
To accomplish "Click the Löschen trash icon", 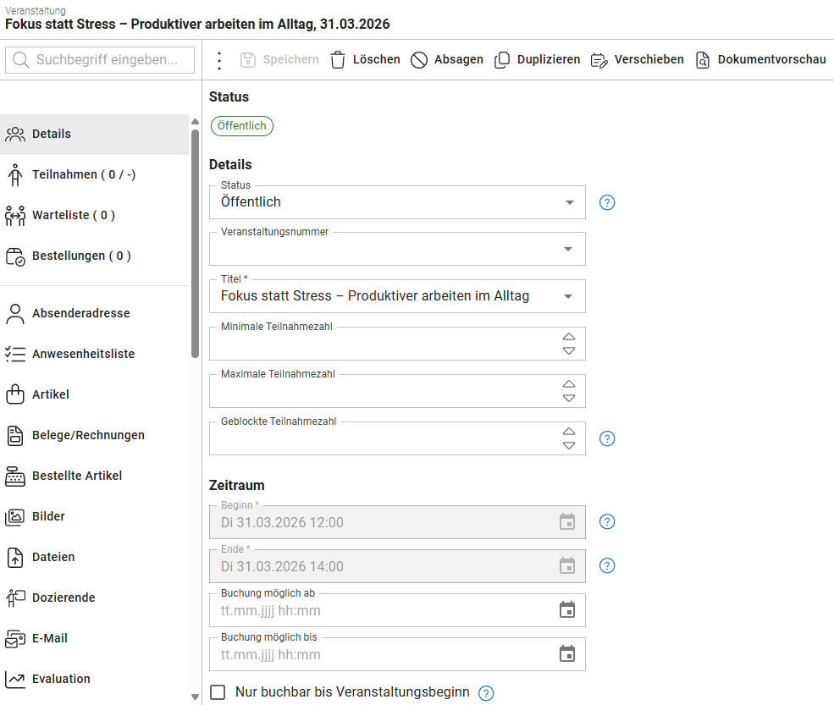I will [x=338, y=60].
